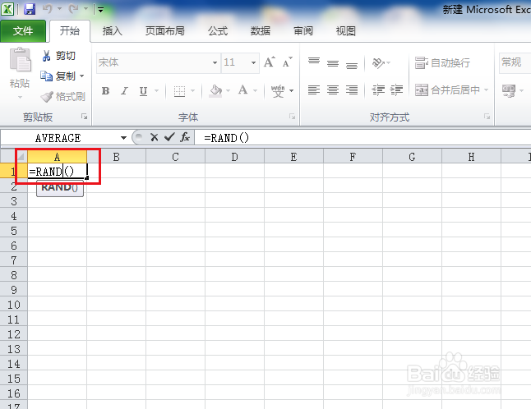Viewport: 531px width, 409px height.
Task: Click the fill color bucket icon
Action: point(215,90)
